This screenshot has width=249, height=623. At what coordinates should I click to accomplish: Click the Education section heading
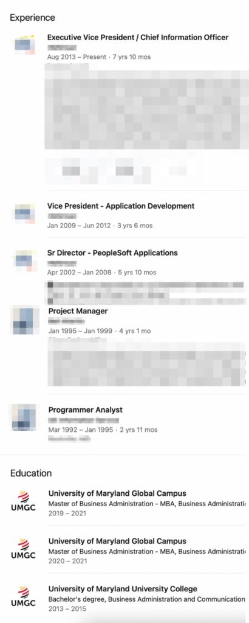31,473
